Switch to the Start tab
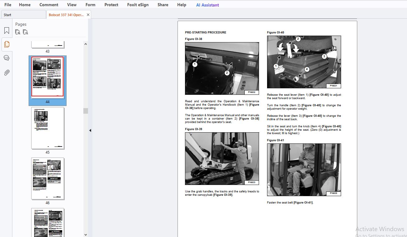Screen dimensions: 407x237 23,15
